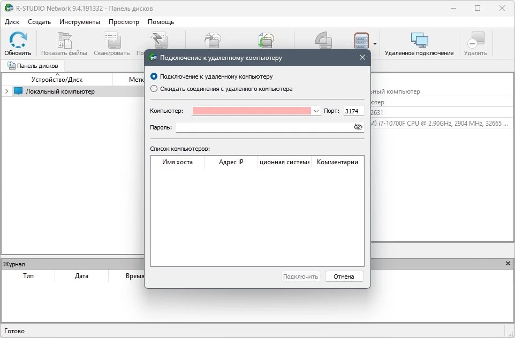
Task: Click the Устройство/Диск column header
Action: point(57,79)
